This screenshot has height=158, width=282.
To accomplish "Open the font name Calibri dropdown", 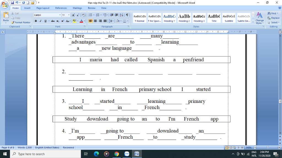I will [x=60, y=15].
